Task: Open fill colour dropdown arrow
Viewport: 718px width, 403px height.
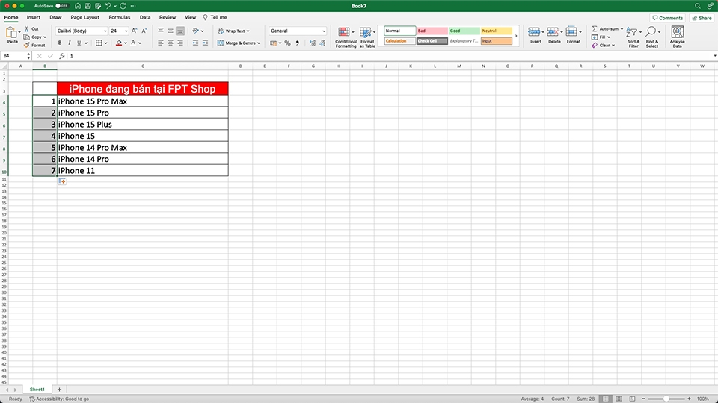Action: click(x=126, y=43)
